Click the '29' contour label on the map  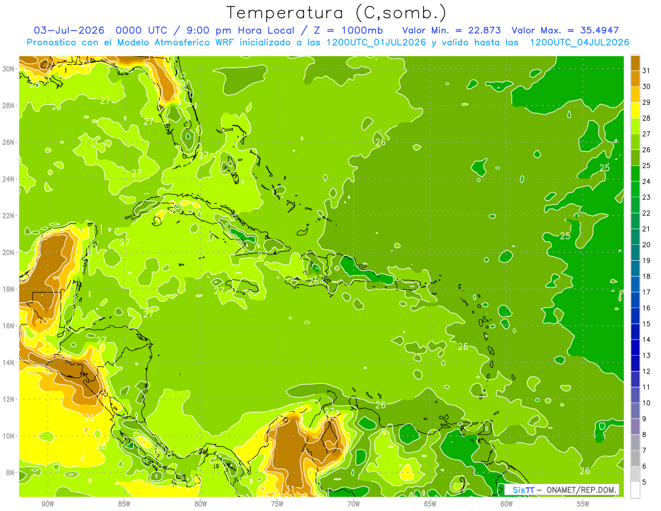coord(89,418)
